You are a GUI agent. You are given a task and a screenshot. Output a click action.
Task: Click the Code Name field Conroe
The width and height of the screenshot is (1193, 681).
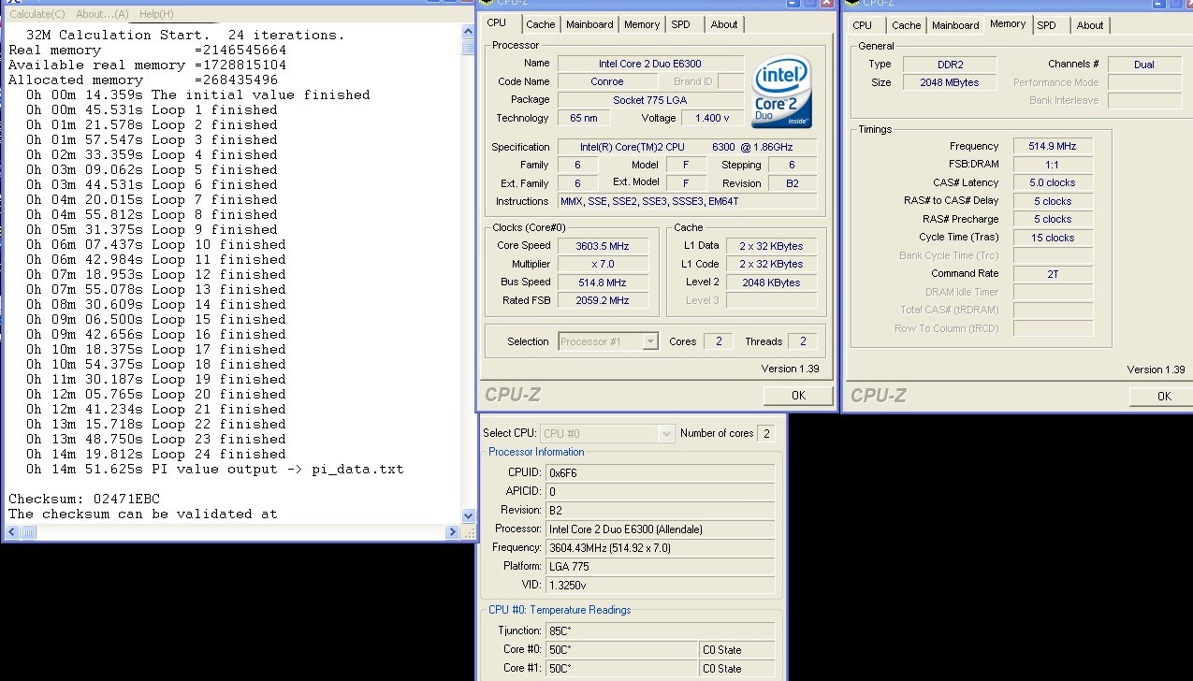coord(607,81)
